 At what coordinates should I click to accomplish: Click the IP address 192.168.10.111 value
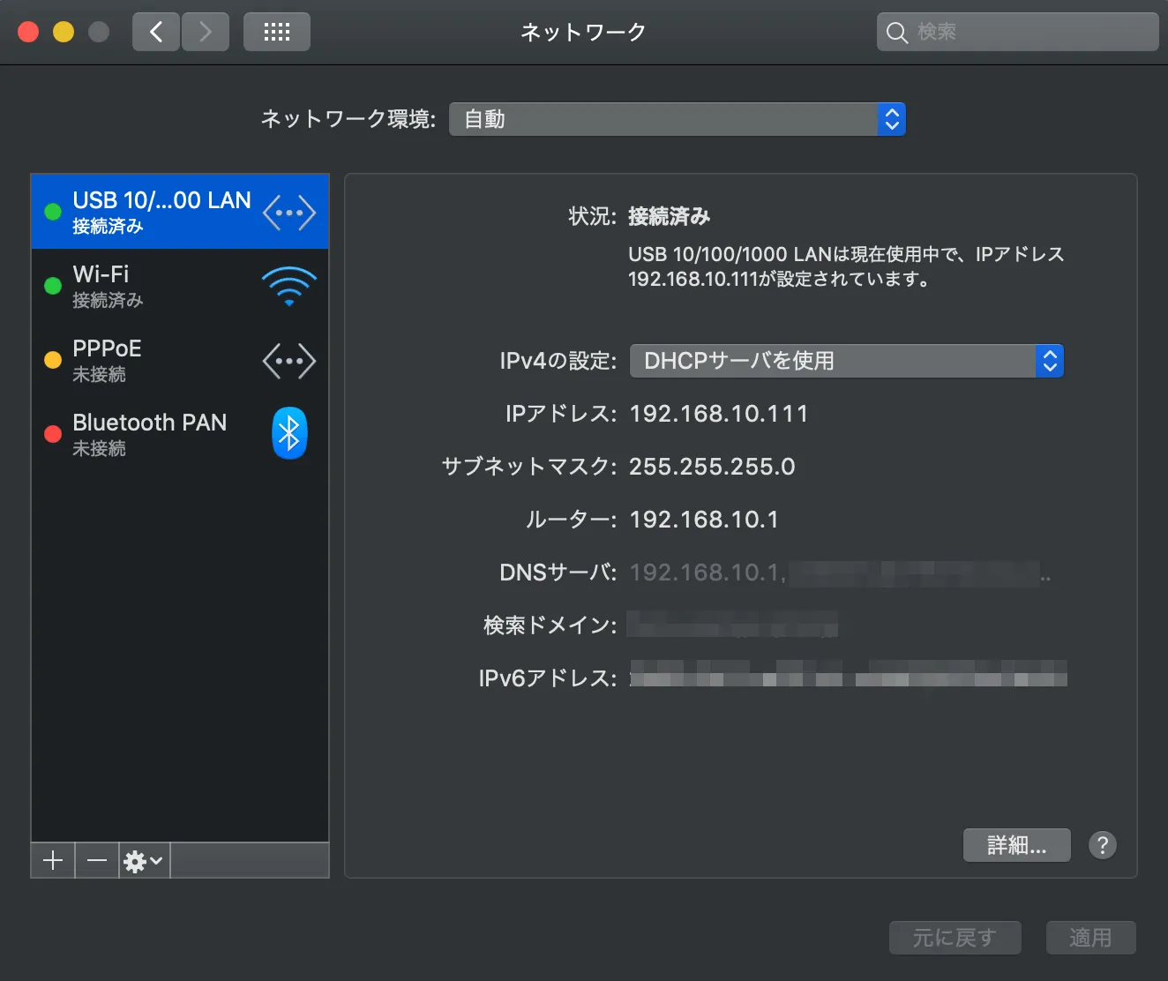pos(719,414)
